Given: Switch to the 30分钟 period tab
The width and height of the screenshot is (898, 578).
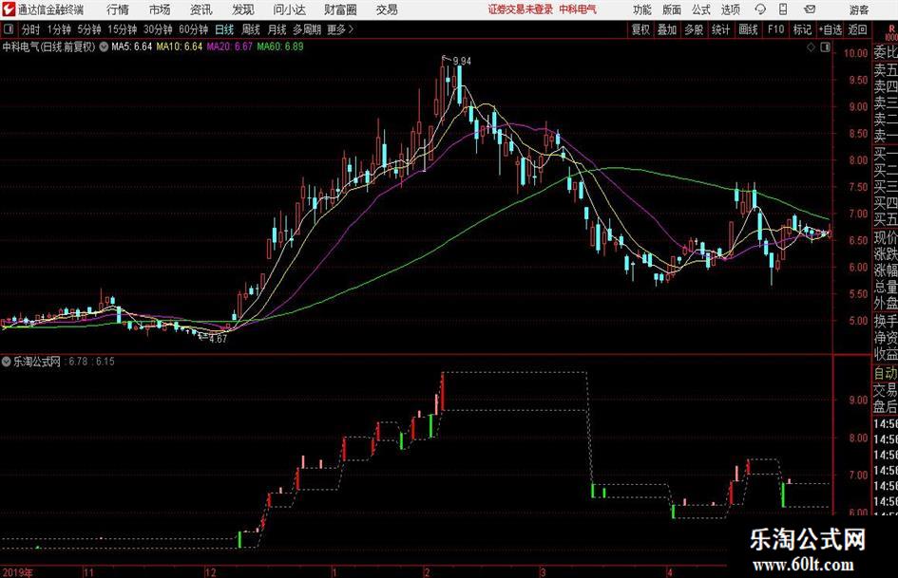Looking at the screenshot, I should point(158,29).
